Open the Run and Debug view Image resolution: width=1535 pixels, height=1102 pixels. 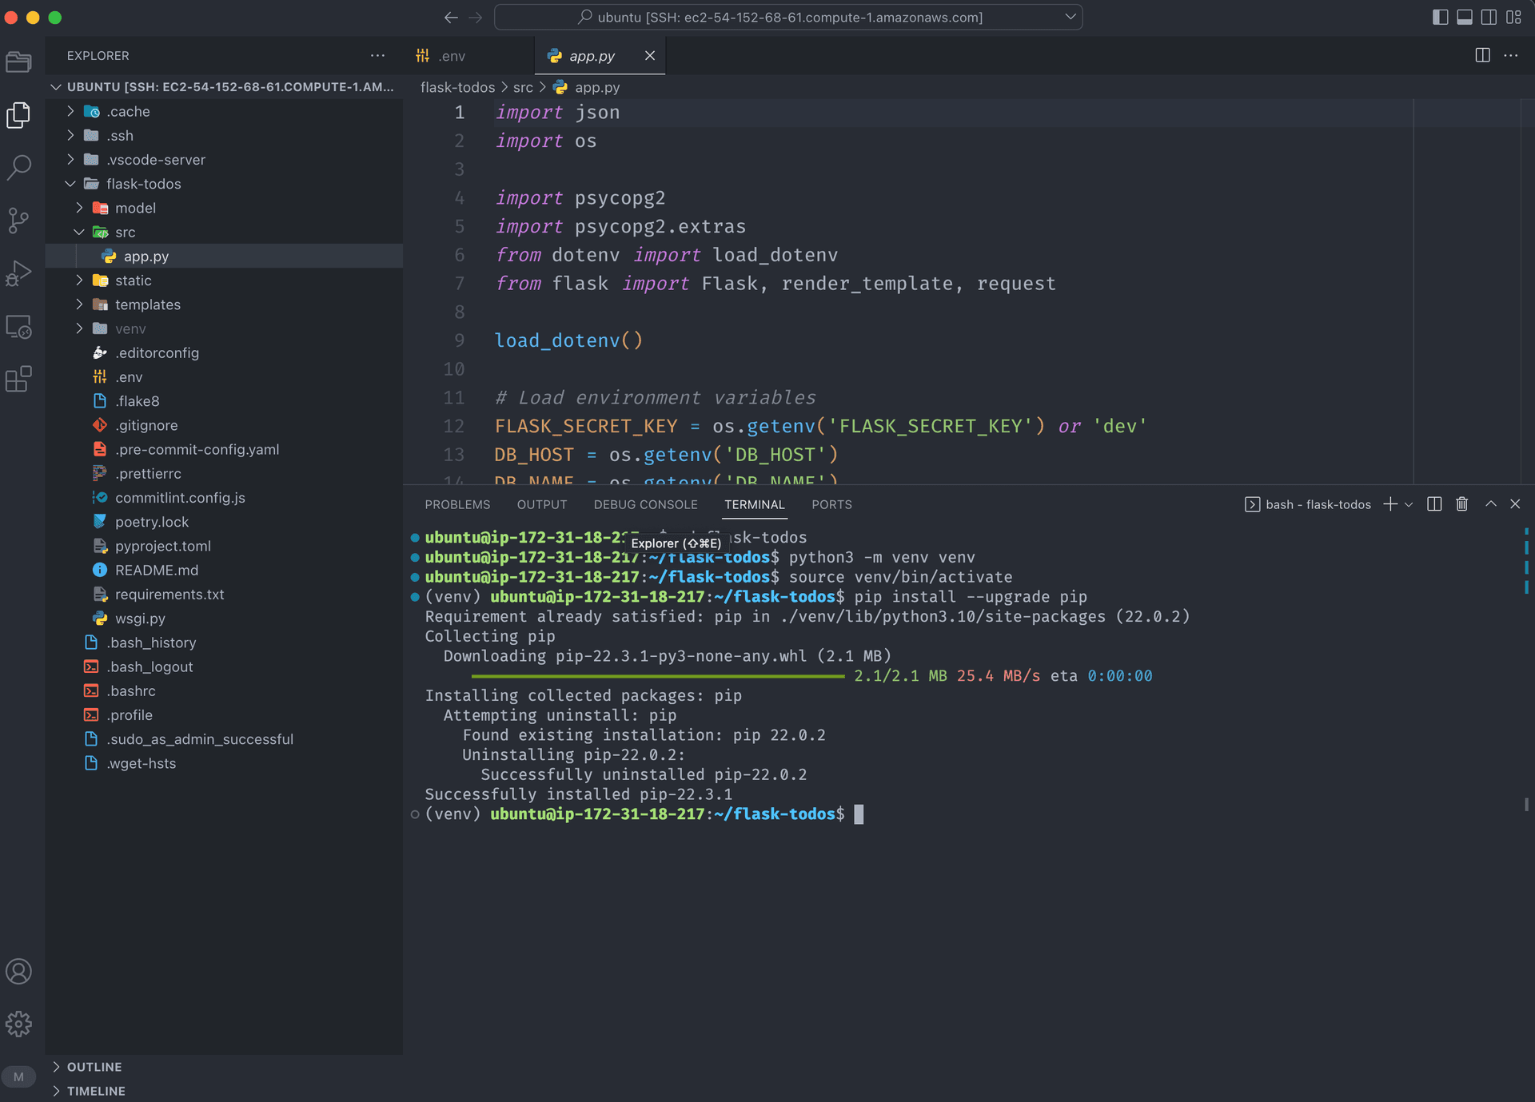pos(18,273)
